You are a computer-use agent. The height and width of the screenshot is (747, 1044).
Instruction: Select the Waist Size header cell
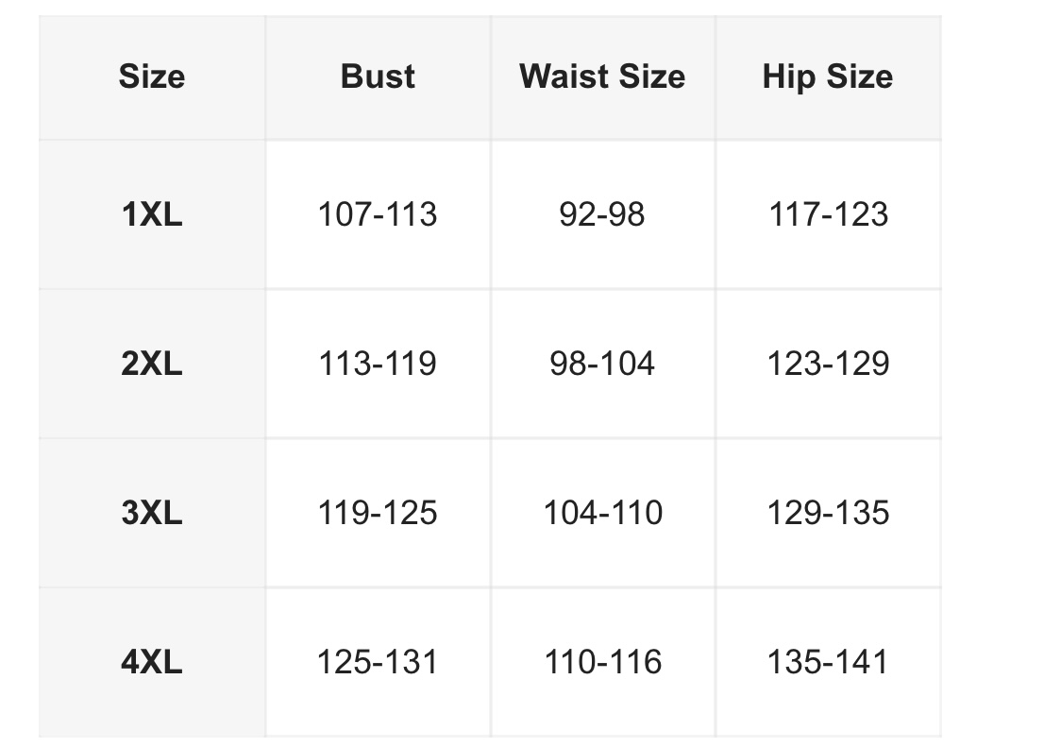(602, 76)
